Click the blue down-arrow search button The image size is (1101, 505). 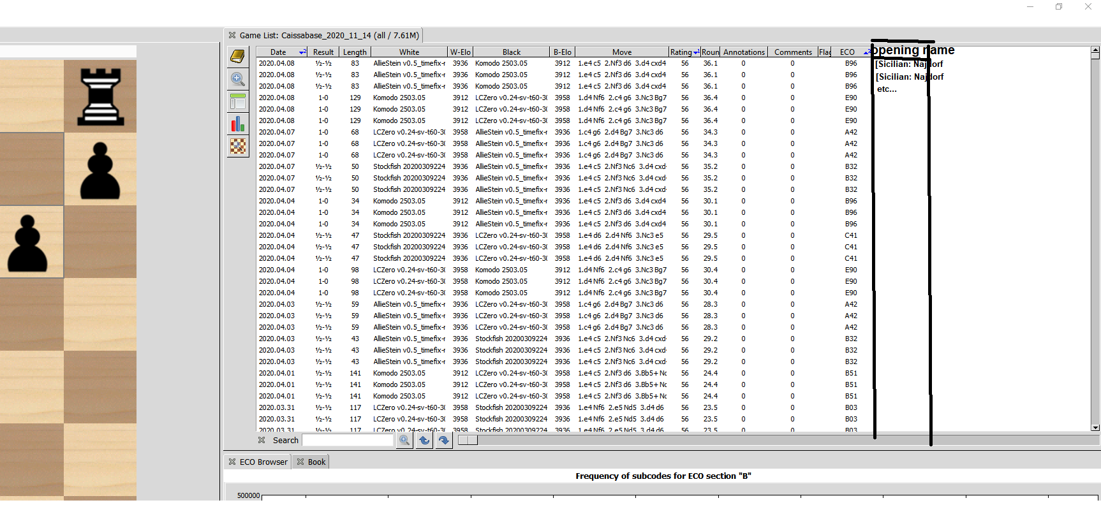444,441
